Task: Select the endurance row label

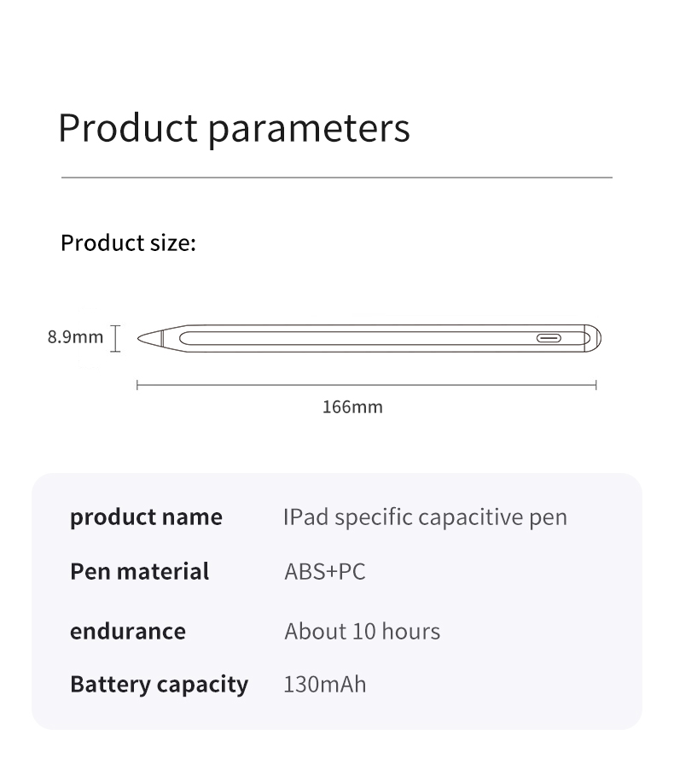Action: 127,631
